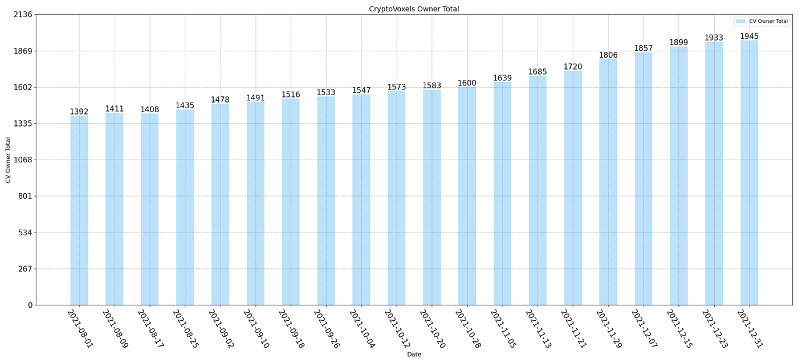Click the bar value label 1573
Viewport: 798px width, 363px height.
(x=397, y=87)
